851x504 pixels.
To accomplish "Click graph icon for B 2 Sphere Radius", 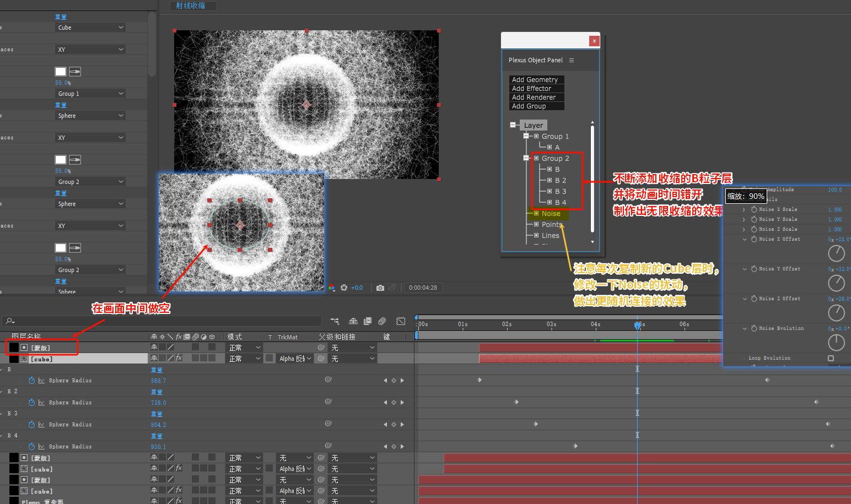I will (41, 403).
